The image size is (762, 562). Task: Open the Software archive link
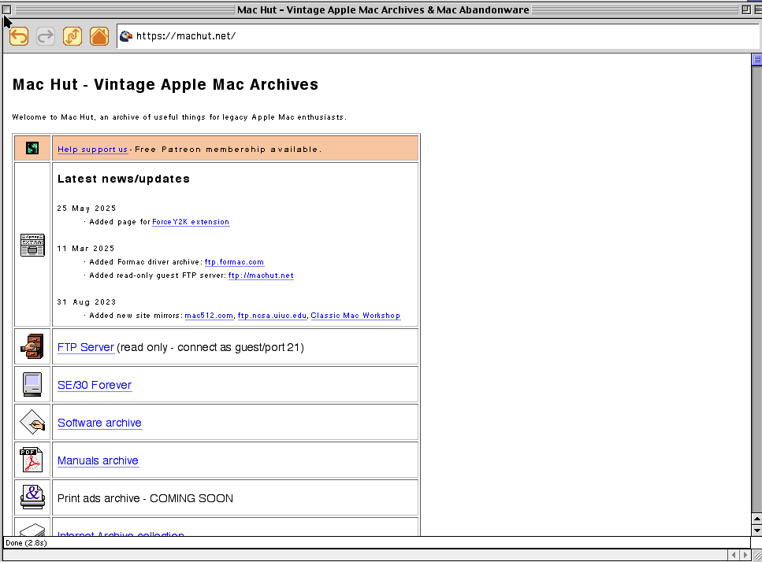click(99, 423)
